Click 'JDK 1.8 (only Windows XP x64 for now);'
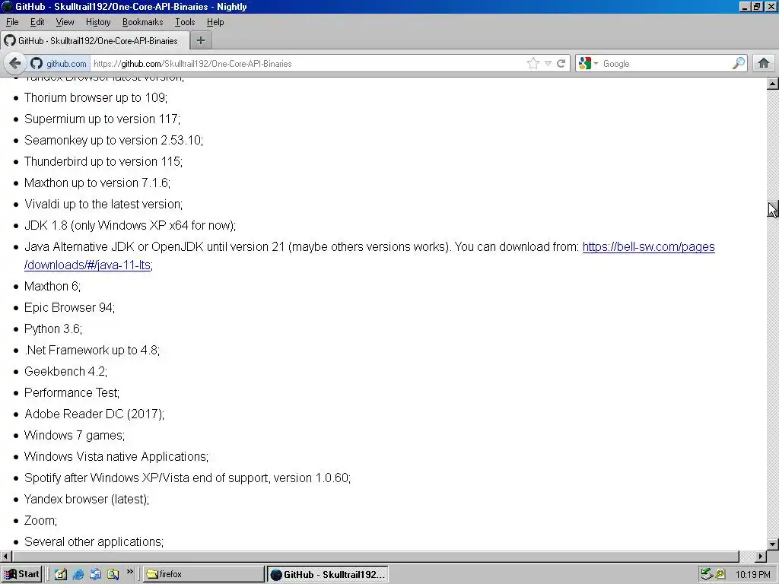The width and height of the screenshot is (779, 584). (130, 225)
